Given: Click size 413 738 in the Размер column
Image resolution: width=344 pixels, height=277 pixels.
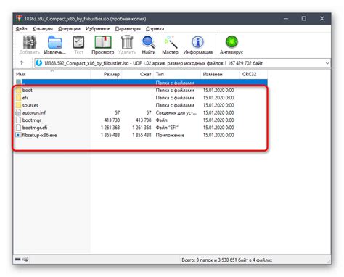Looking at the screenshot, I should (x=112, y=120).
